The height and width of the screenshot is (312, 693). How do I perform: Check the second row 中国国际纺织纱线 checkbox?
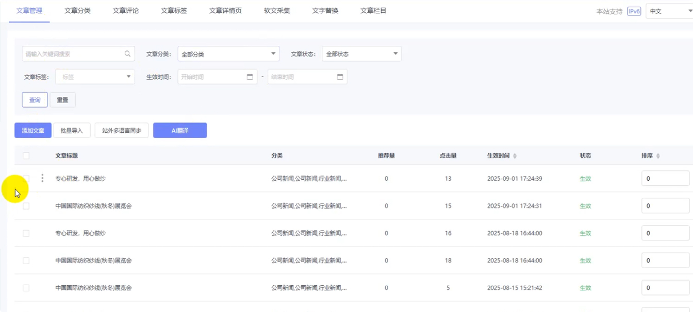tap(26, 206)
